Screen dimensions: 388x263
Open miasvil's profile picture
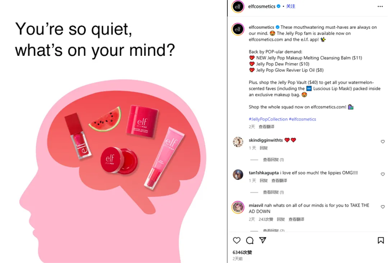tap(238, 207)
